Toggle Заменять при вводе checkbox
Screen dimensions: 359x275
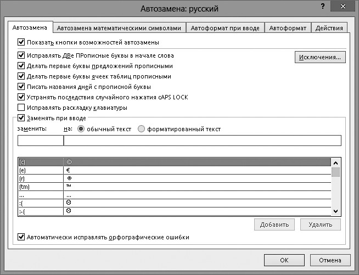point(21,117)
